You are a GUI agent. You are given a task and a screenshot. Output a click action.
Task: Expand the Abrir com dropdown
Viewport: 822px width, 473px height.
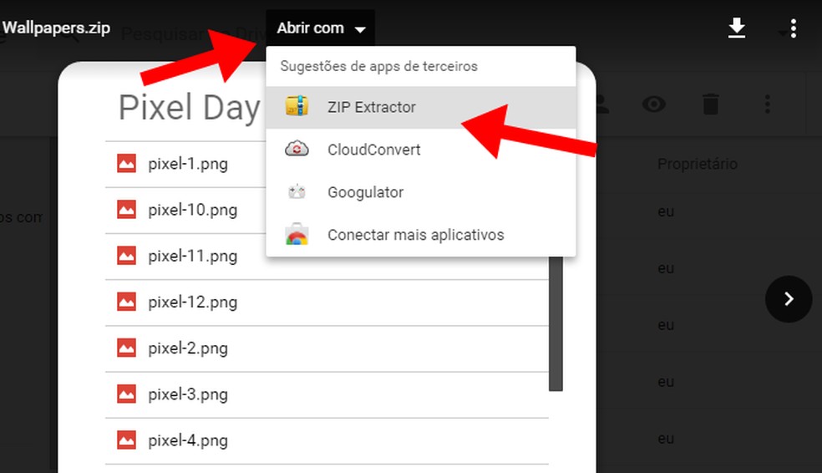322,28
